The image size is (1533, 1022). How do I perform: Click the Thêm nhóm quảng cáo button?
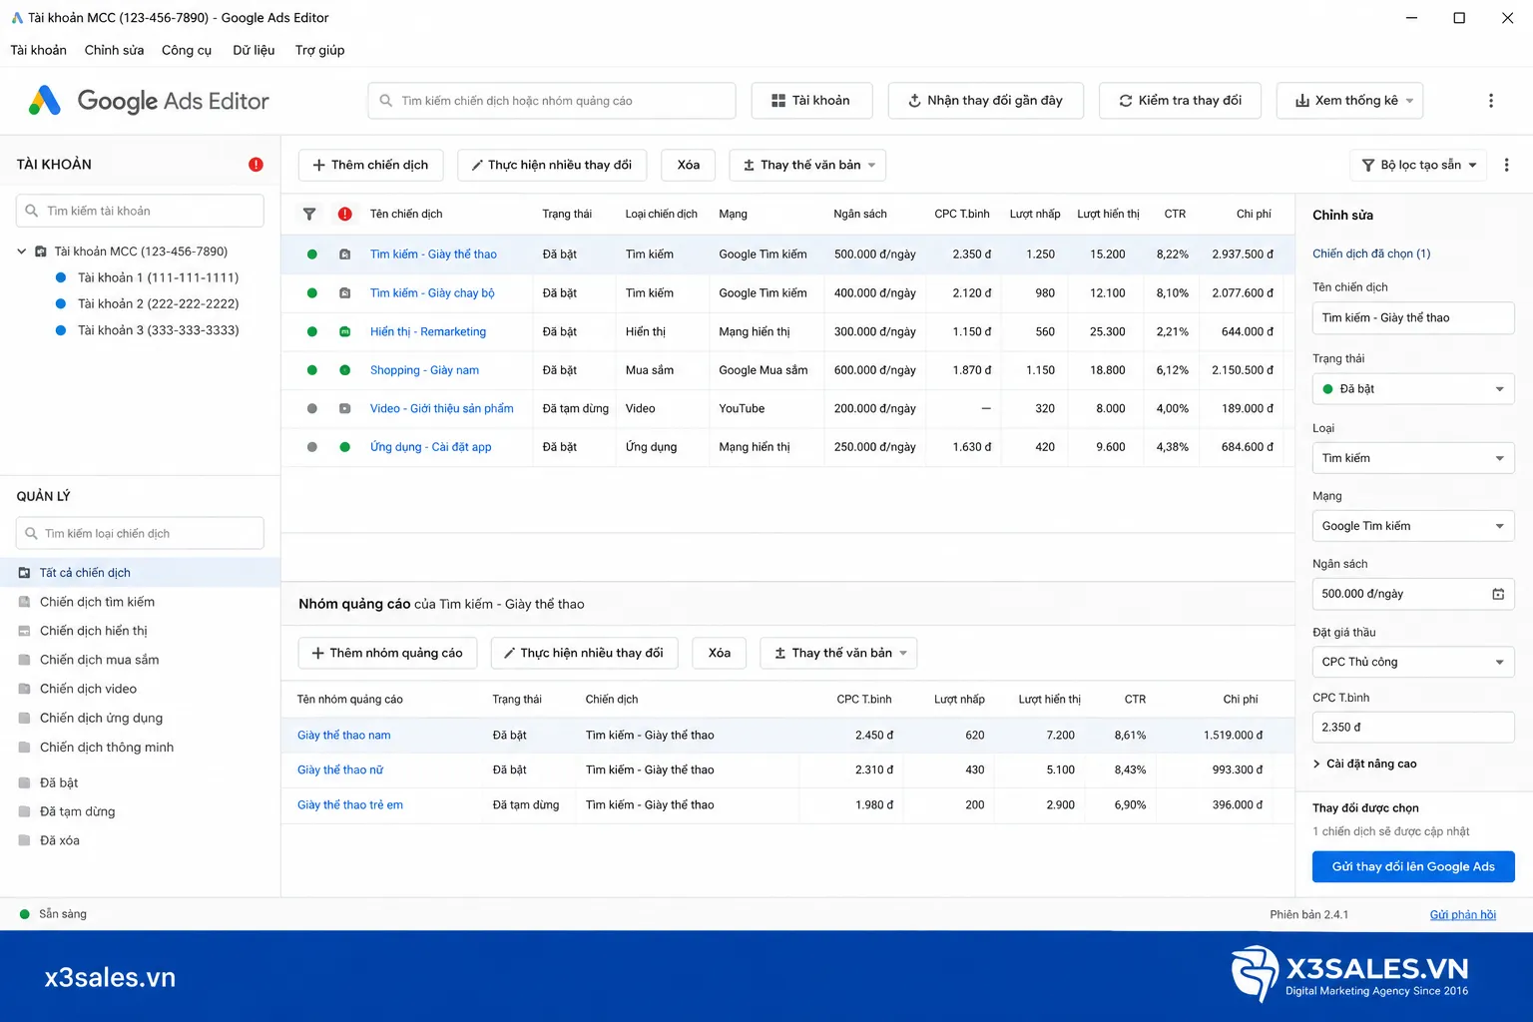(x=387, y=653)
